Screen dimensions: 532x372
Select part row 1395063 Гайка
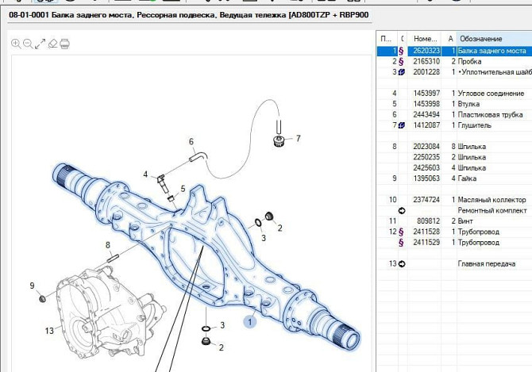477,178
